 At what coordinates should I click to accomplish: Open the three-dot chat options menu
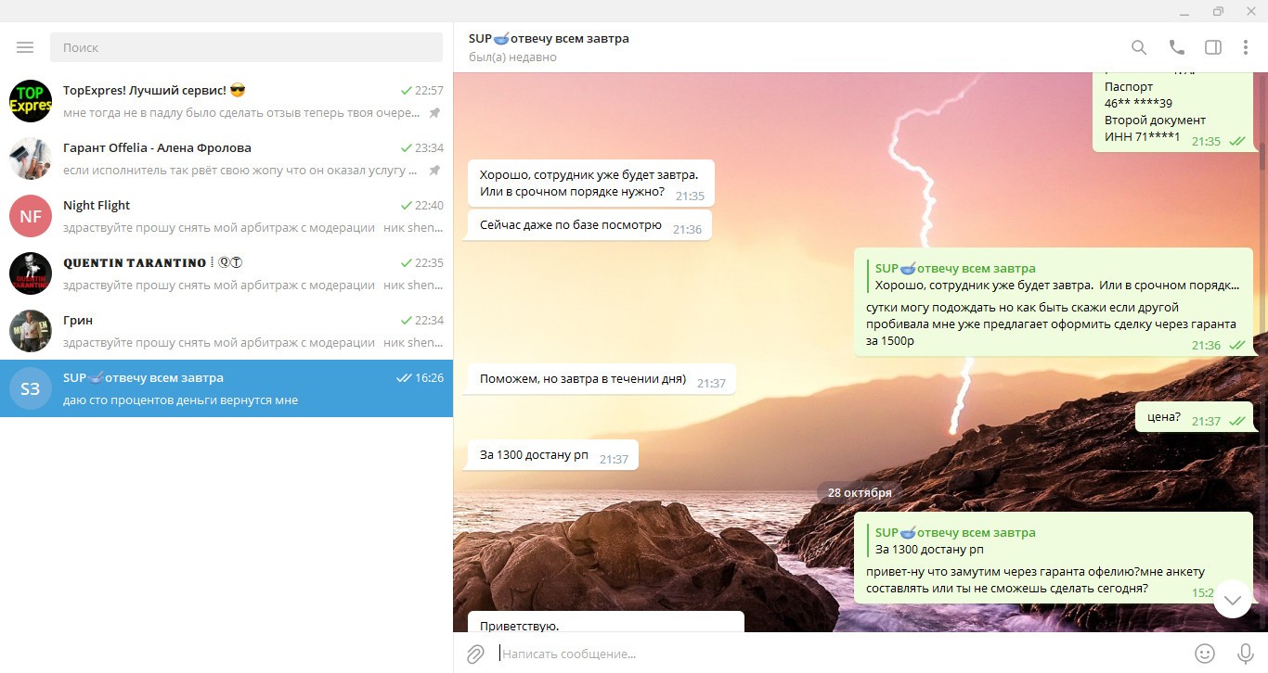pos(1246,47)
